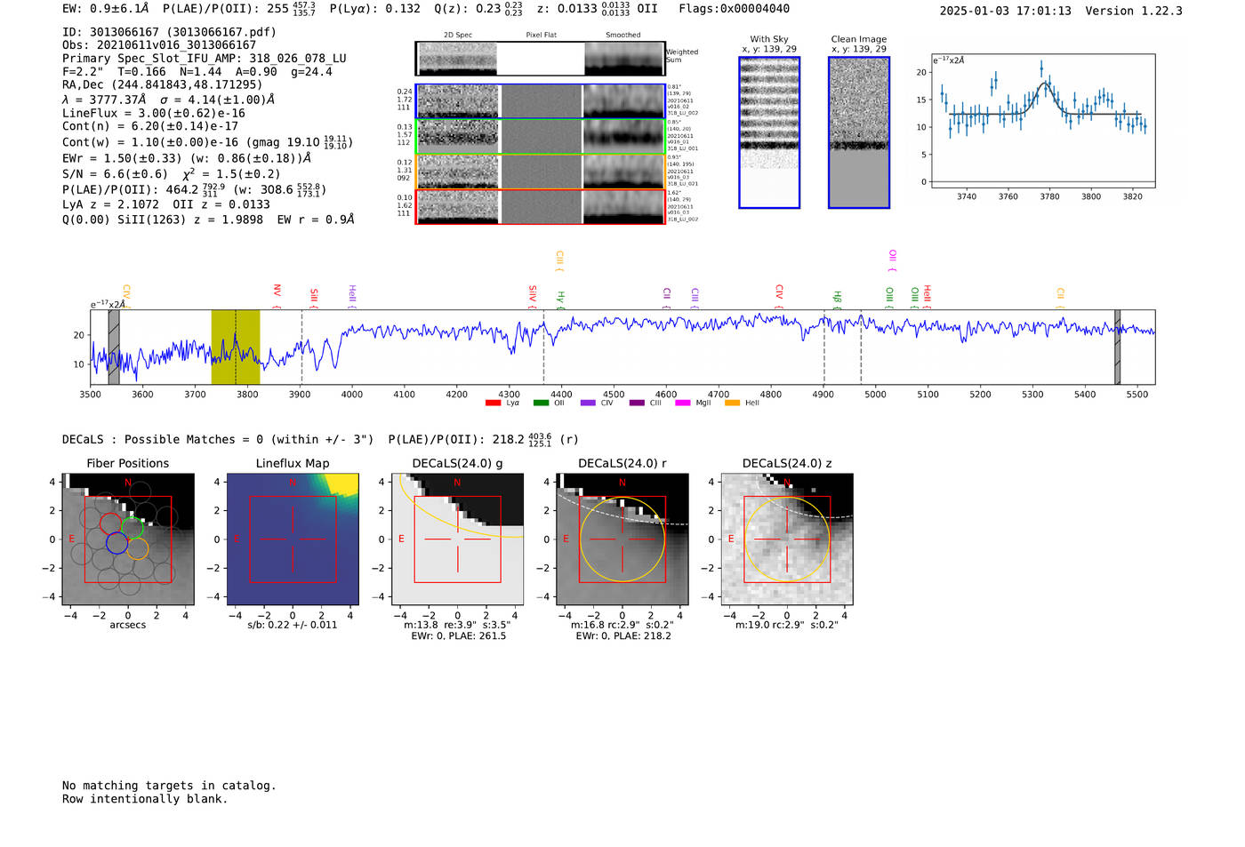Select the magenta MgII legend swatch
This screenshot has height=847, width=1245.
point(683,404)
